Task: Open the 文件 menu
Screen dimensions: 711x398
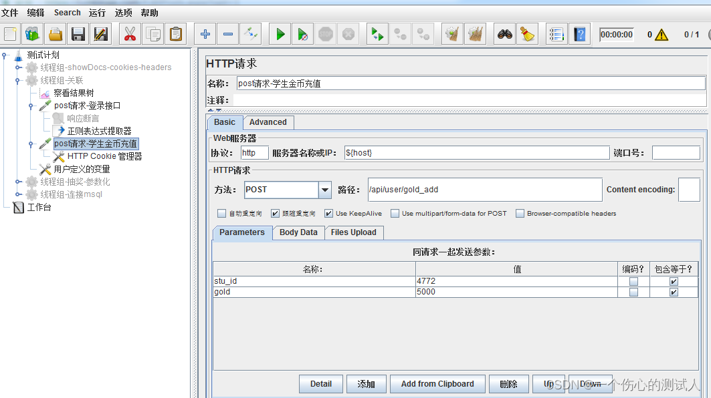Action: 10,13
